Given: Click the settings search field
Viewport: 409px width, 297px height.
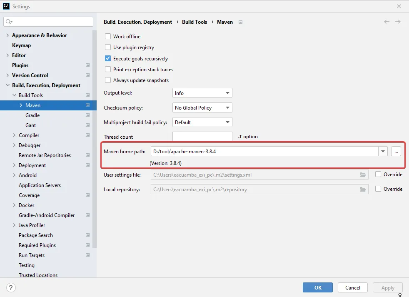Looking at the screenshot, I should point(48,22).
